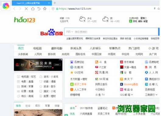Screen dimensions: 161x116
Task: Open the 网页 search type dropdown
Action: 69,32
